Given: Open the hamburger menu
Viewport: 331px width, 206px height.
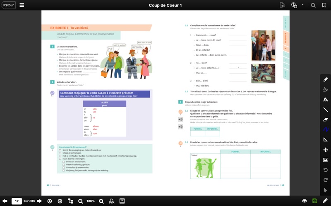Looking at the screenshot, I should 22,5.
